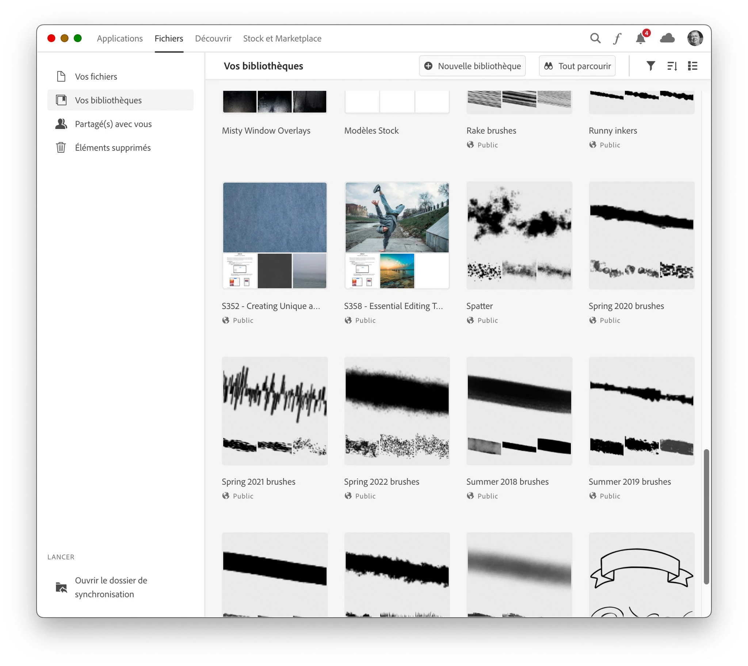Click the cloud sync status icon
This screenshot has height=666, width=748.
667,38
